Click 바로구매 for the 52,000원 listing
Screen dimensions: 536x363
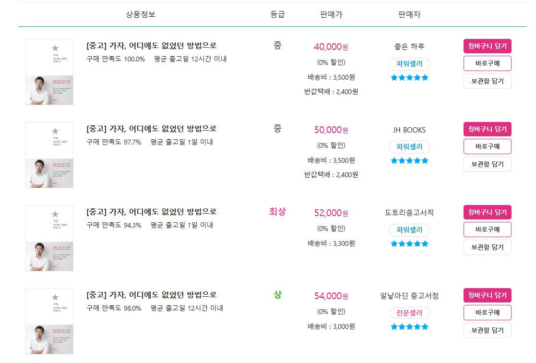pos(487,230)
